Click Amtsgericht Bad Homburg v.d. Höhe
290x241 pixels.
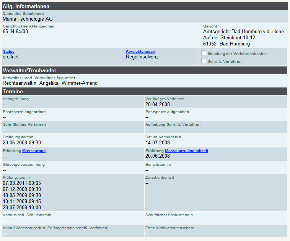[x=243, y=32]
